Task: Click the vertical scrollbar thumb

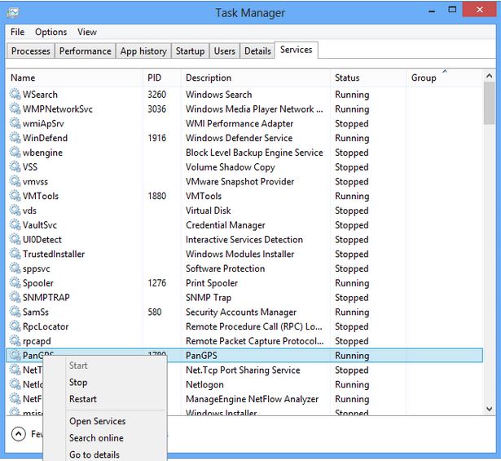Action: pos(489,102)
